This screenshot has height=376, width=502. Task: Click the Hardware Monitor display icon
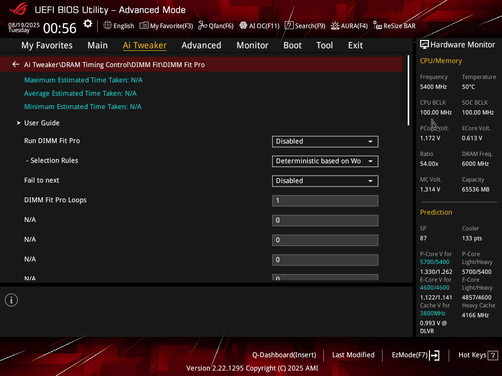click(424, 45)
